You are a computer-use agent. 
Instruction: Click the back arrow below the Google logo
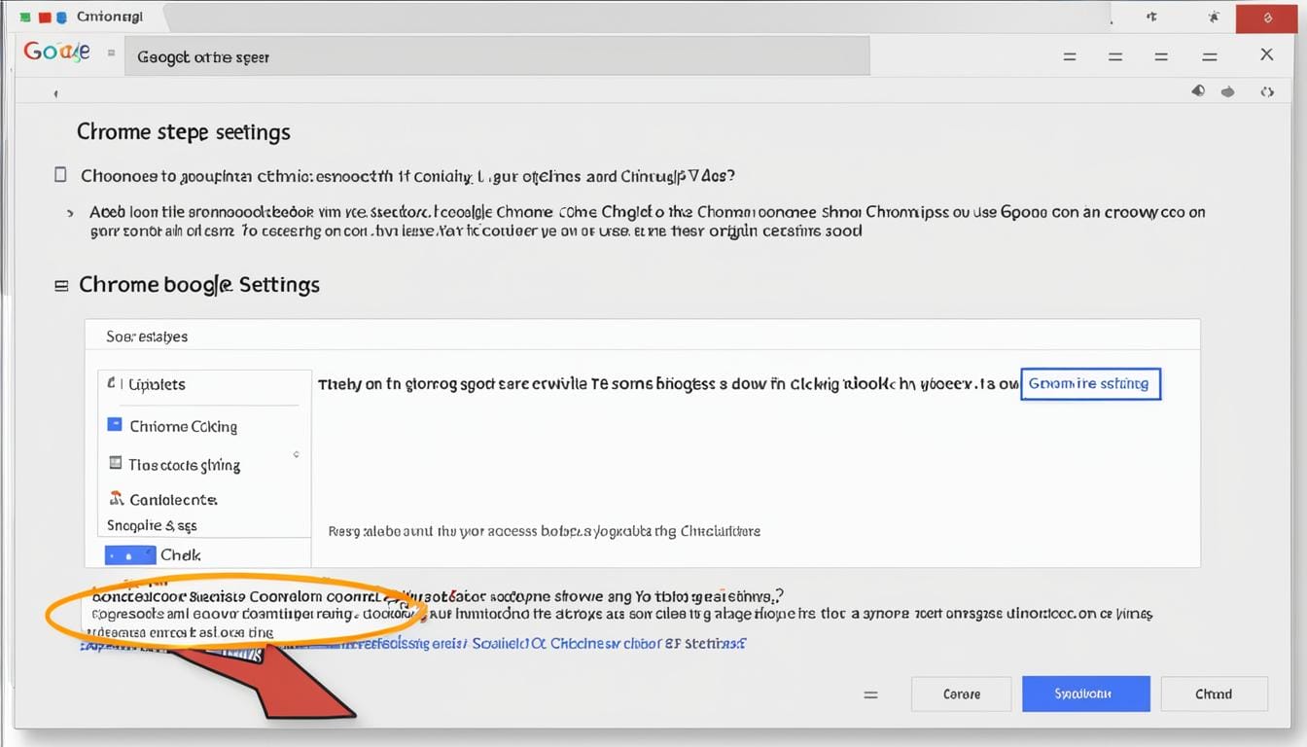tap(55, 94)
